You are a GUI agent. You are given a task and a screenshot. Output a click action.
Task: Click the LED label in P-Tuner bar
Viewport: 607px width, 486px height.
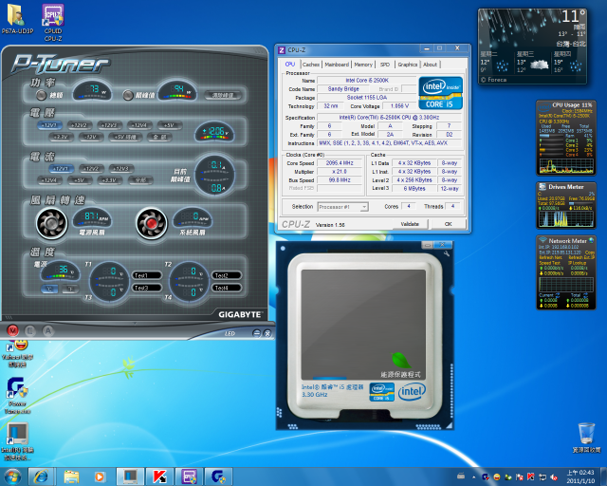click(230, 334)
